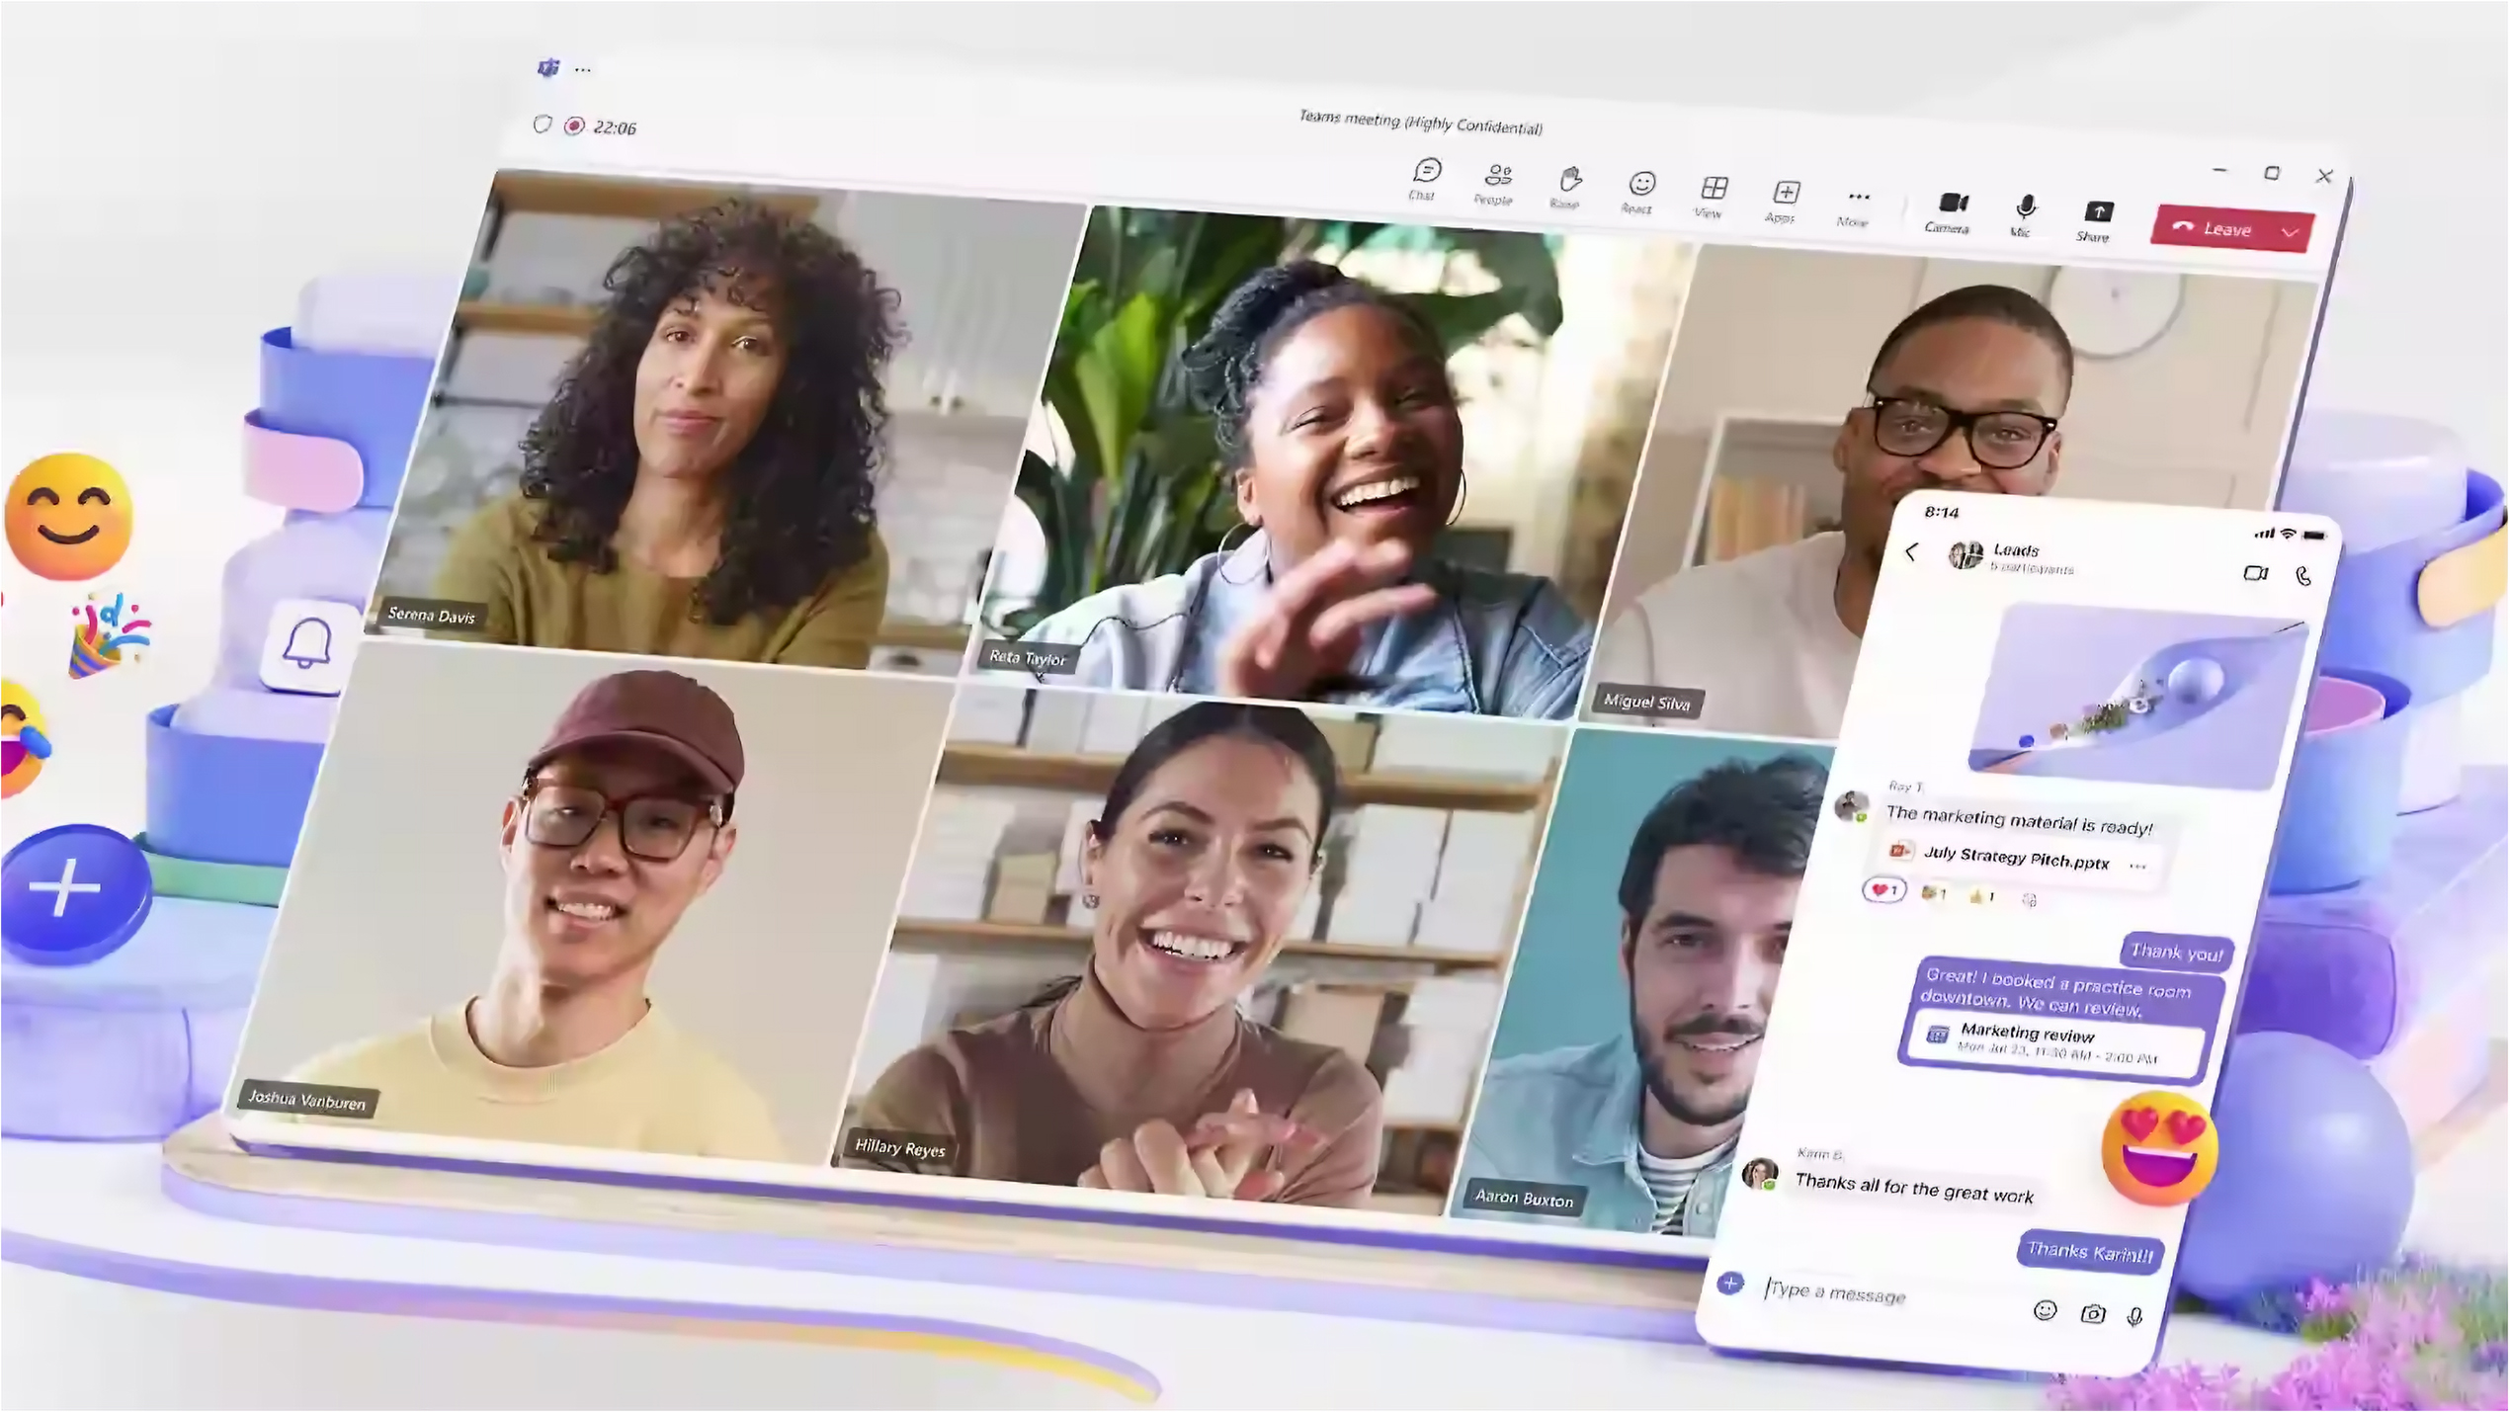Open emoji picker in phone message bar

point(2045,1311)
